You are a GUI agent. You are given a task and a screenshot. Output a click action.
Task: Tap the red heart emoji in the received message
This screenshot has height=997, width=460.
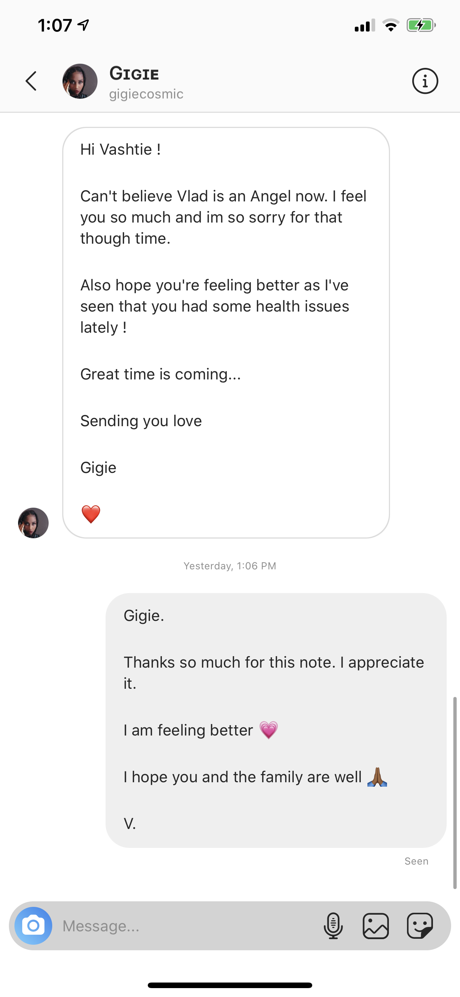pos(91,514)
